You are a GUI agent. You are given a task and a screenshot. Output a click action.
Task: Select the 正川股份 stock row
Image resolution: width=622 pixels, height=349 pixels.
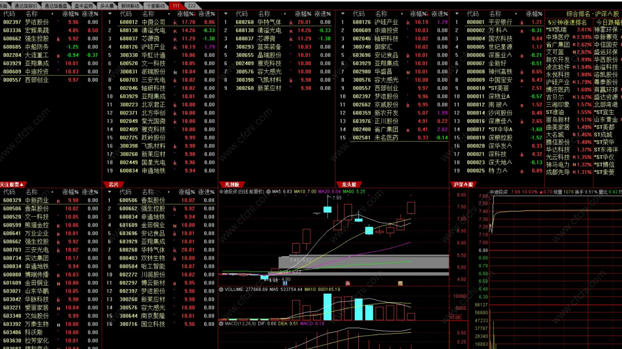(393, 121)
